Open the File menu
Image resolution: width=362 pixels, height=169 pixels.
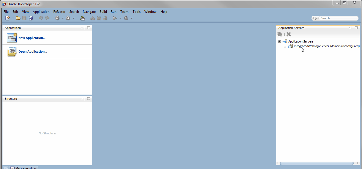pyautogui.click(x=6, y=12)
